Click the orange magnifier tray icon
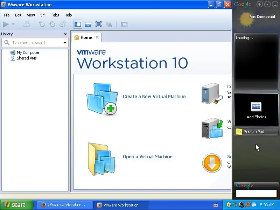 click(x=248, y=205)
